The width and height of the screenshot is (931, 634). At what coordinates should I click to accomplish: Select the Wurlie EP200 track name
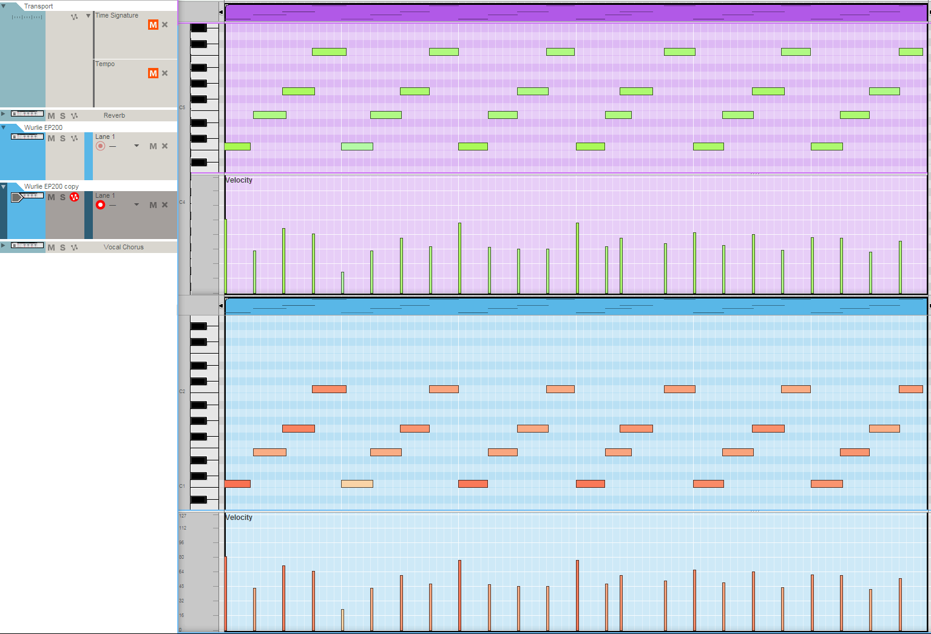(x=43, y=127)
